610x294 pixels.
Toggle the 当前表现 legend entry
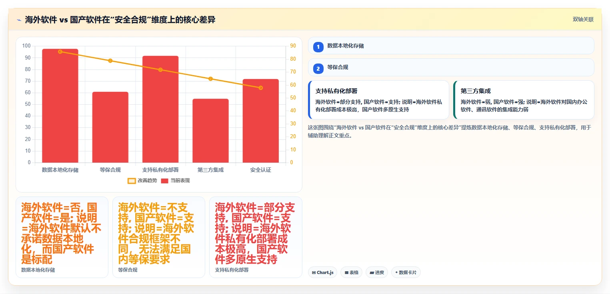tap(175, 181)
